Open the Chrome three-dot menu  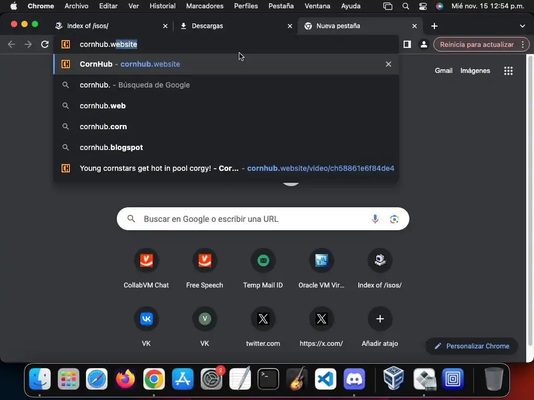523,44
